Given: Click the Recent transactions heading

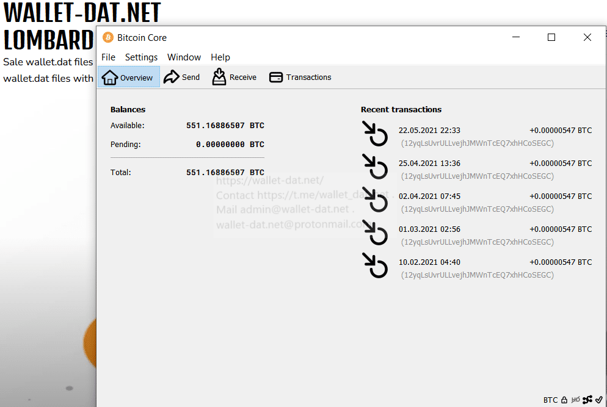Looking at the screenshot, I should click(401, 109).
